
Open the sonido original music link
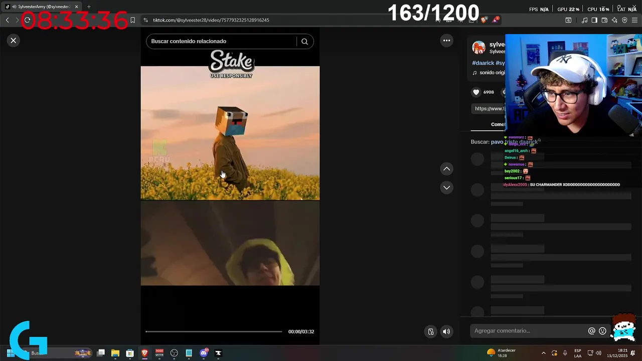point(489,73)
